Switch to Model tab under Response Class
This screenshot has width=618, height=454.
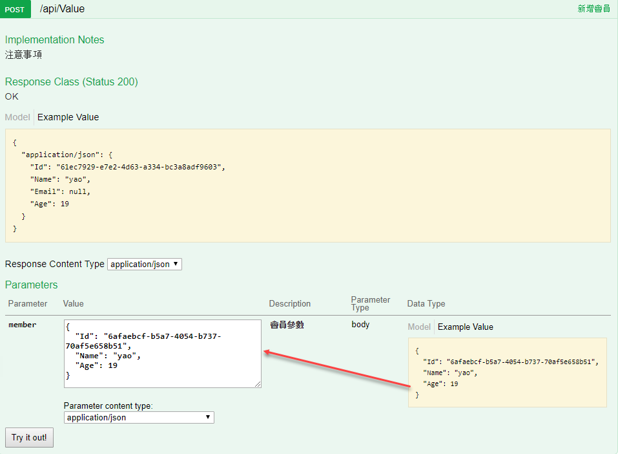[x=17, y=117]
